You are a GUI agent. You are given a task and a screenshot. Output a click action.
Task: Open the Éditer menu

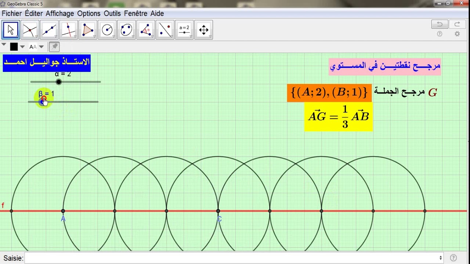tap(34, 14)
